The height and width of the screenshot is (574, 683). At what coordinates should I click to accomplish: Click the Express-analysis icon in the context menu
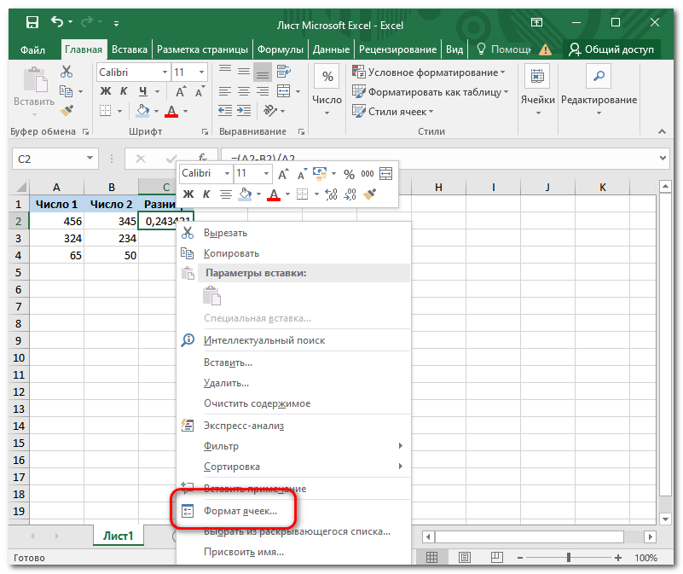point(188,425)
